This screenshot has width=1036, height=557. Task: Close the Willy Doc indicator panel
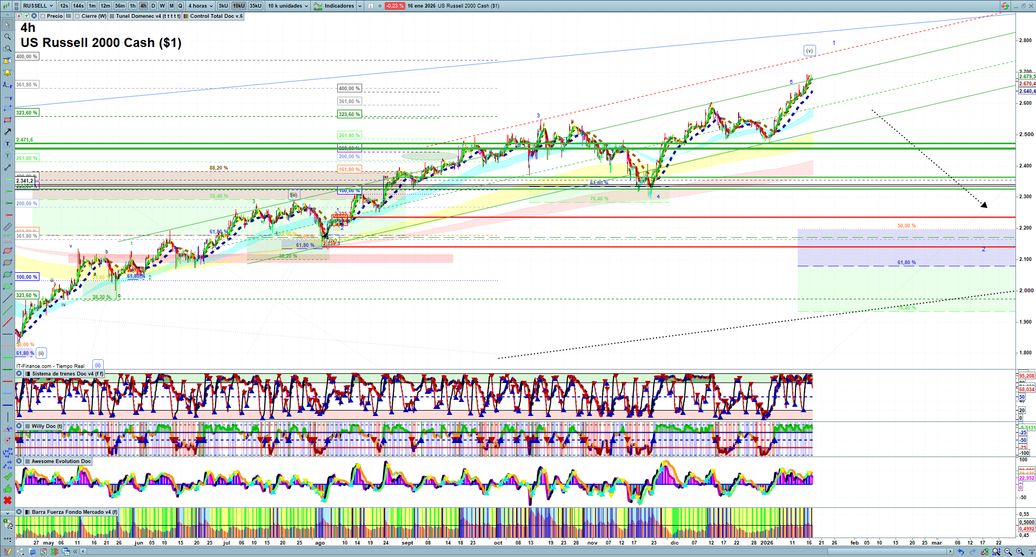[x=19, y=426]
